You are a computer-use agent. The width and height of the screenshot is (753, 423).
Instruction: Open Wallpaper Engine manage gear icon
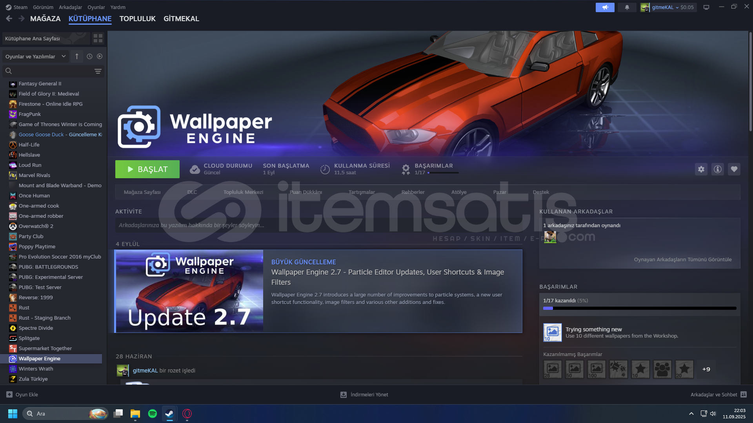tap(701, 169)
